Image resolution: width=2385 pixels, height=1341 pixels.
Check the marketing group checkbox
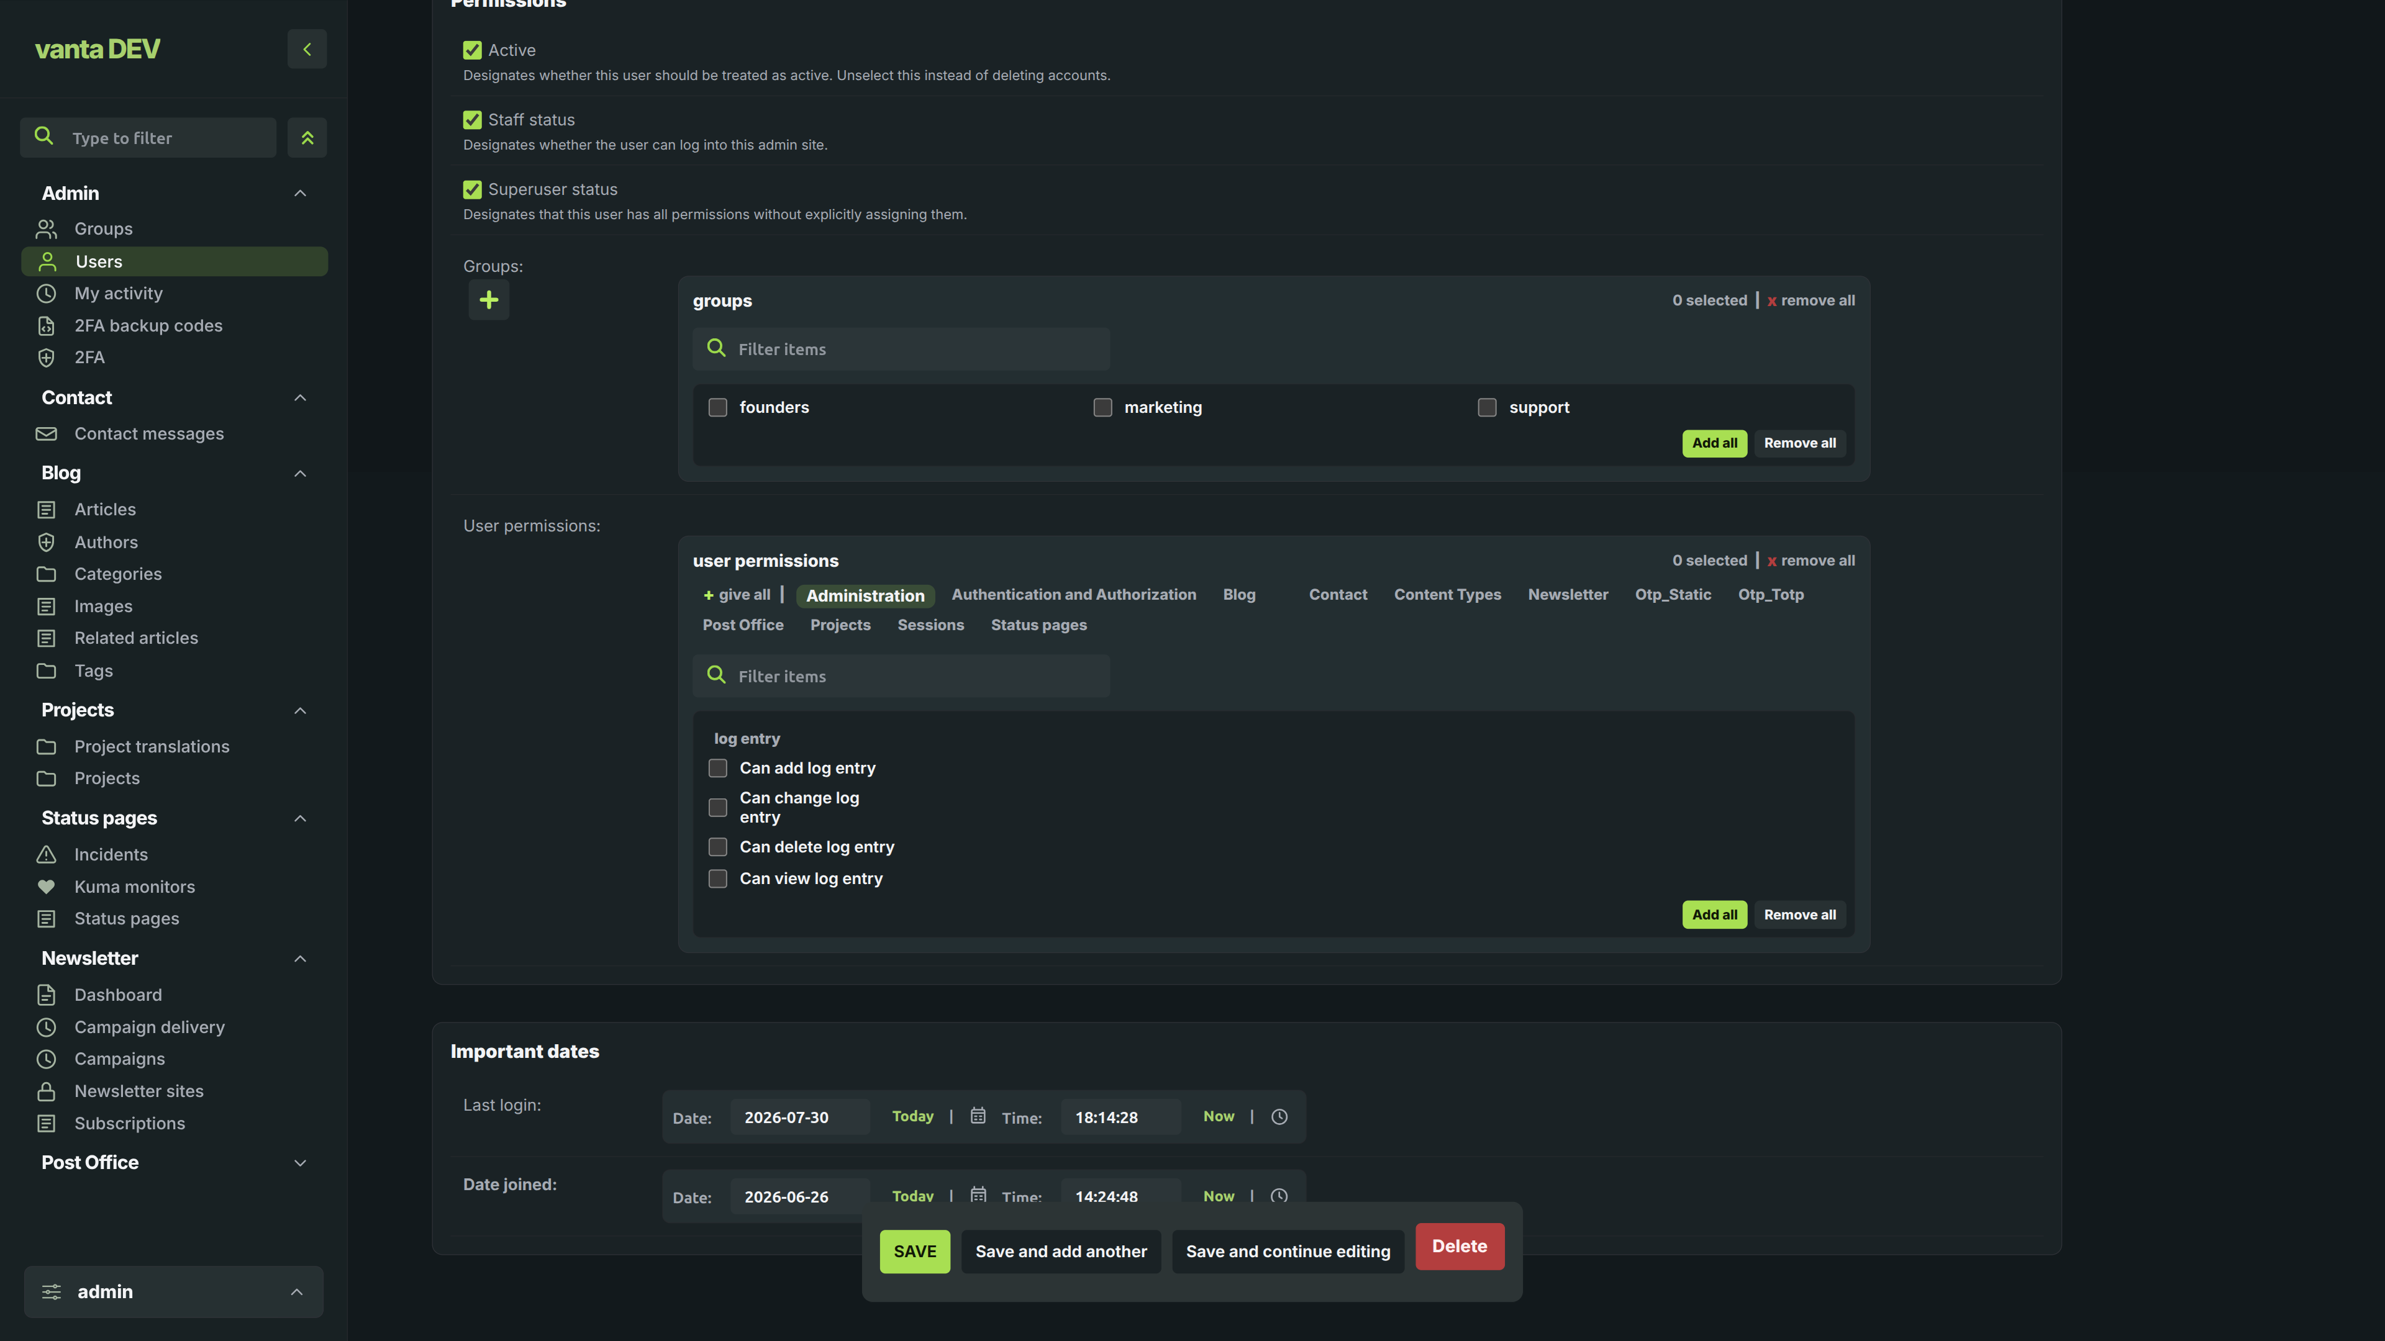coord(1102,407)
